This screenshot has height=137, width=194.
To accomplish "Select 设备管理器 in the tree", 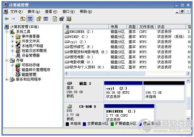I will click(30, 56).
